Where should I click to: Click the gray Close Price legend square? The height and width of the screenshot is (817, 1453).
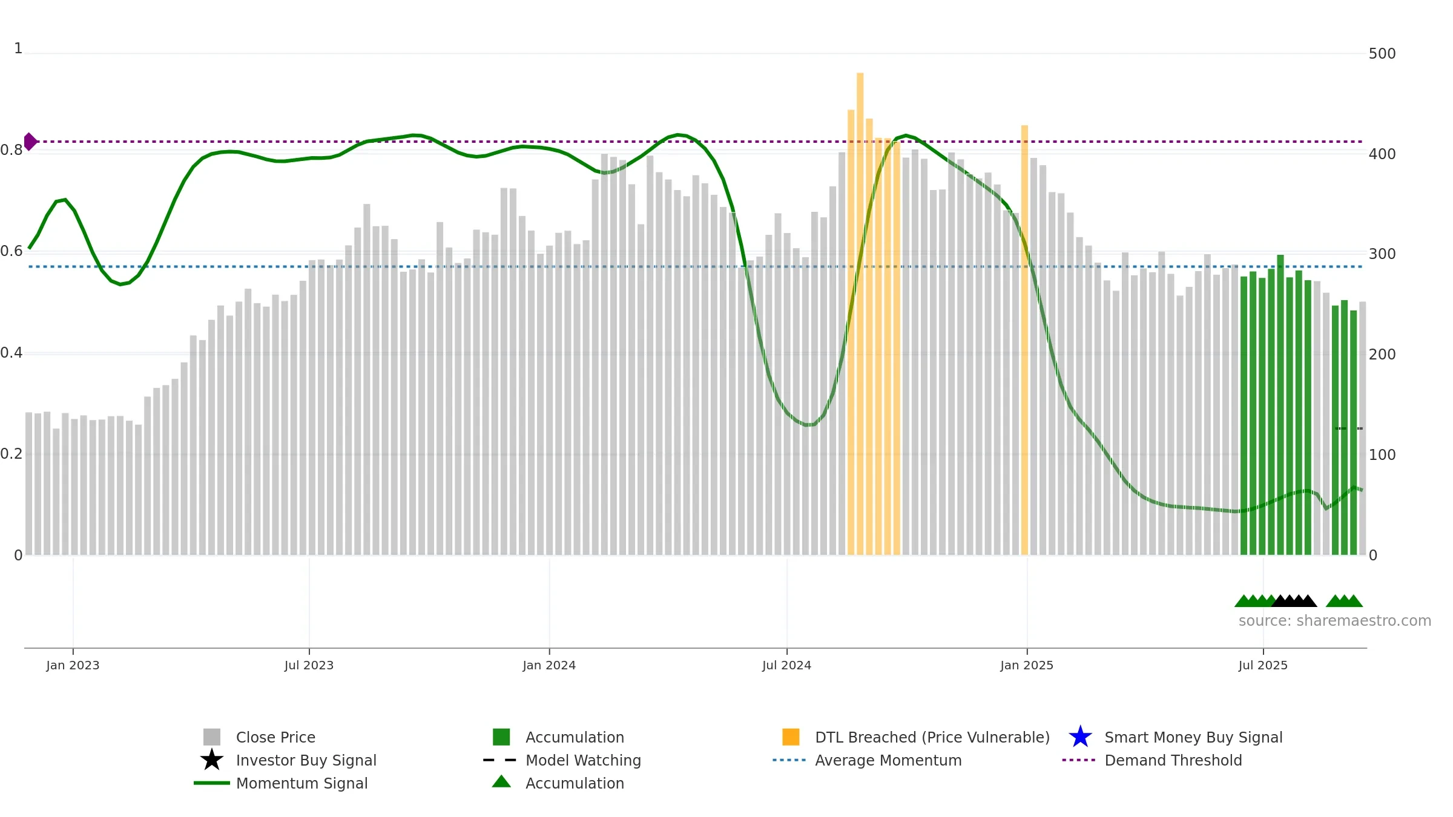coord(212,737)
